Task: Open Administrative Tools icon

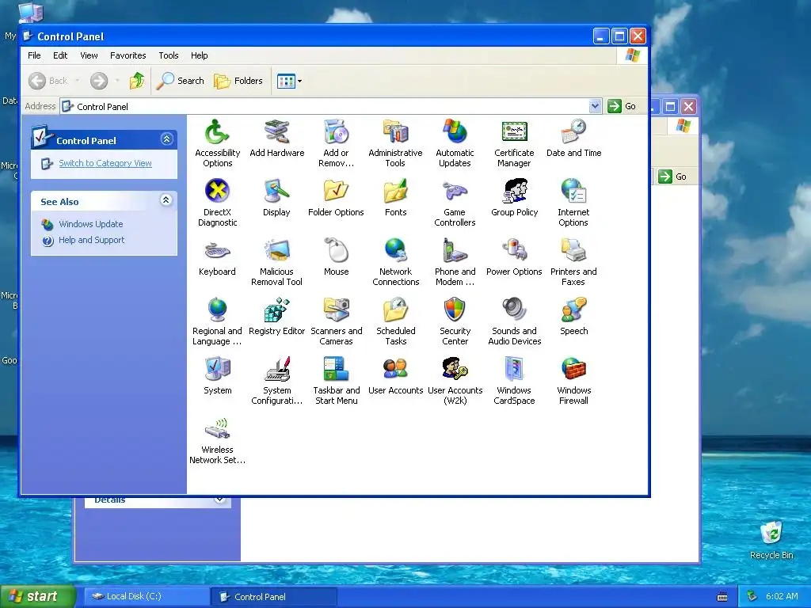Action: pyautogui.click(x=396, y=132)
